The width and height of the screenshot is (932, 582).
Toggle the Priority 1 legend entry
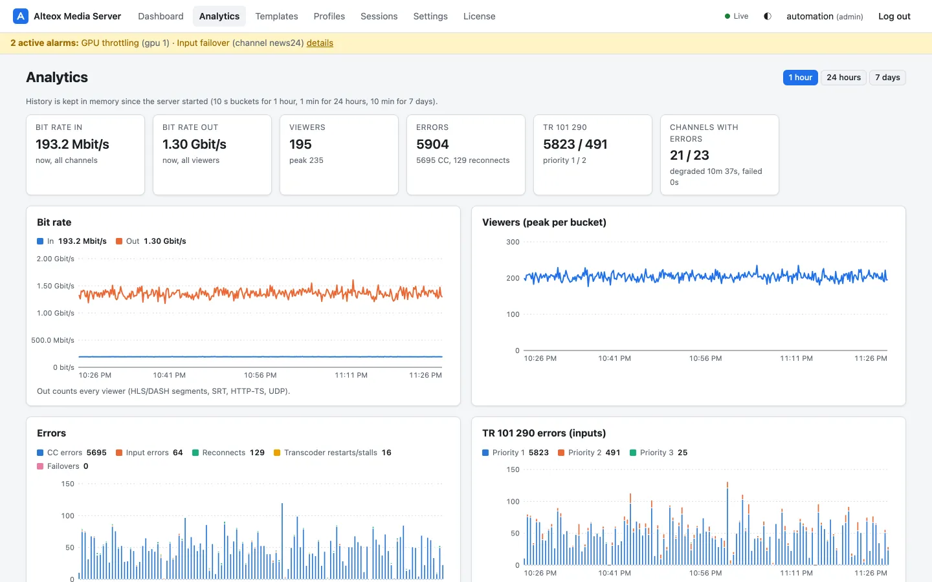[x=516, y=453]
